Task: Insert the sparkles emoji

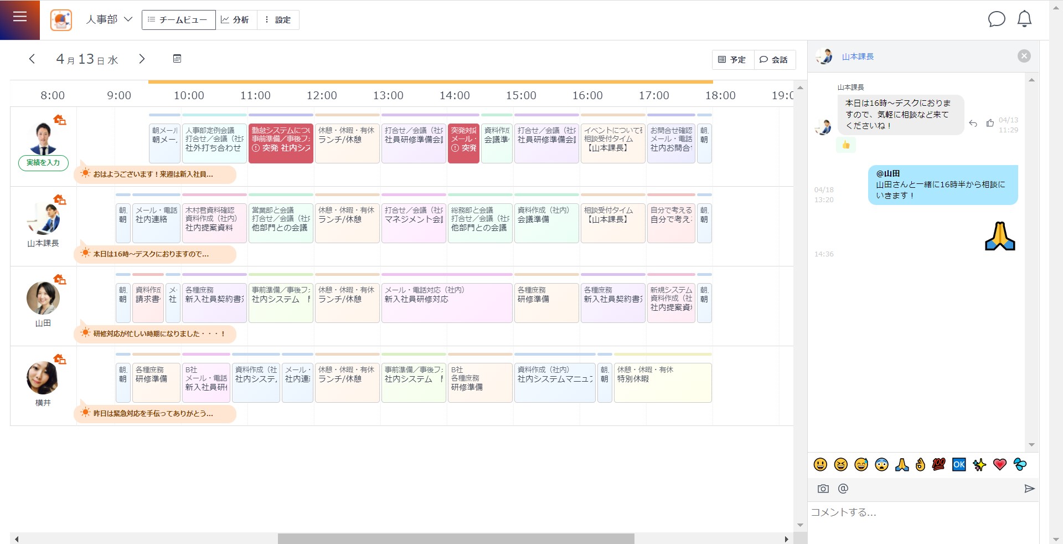Action: pos(979,464)
